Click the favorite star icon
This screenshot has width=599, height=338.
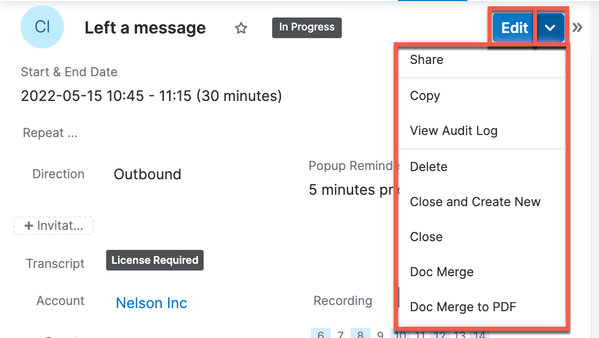pyautogui.click(x=241, y=28)
